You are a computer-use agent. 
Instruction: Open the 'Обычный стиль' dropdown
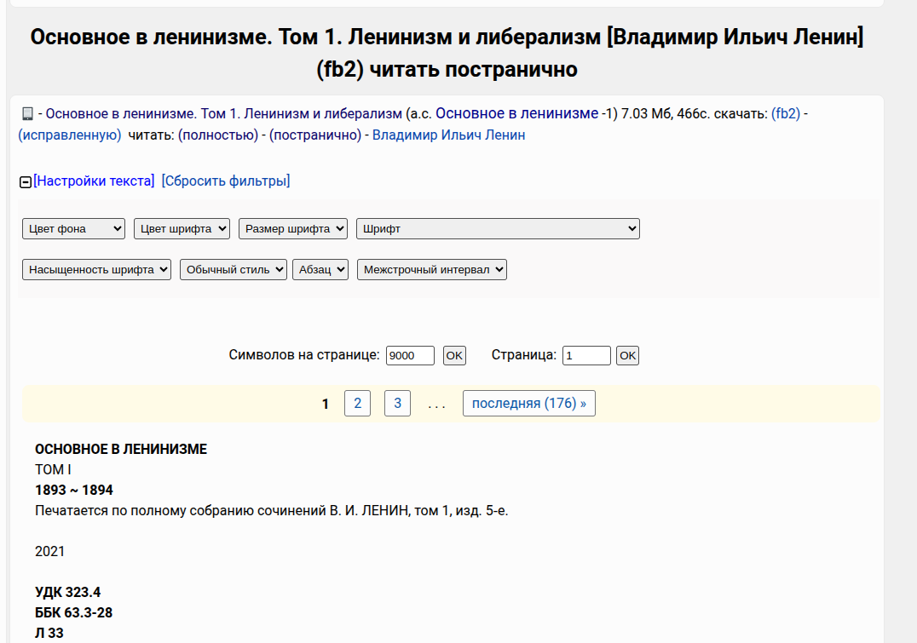(233, 269)
